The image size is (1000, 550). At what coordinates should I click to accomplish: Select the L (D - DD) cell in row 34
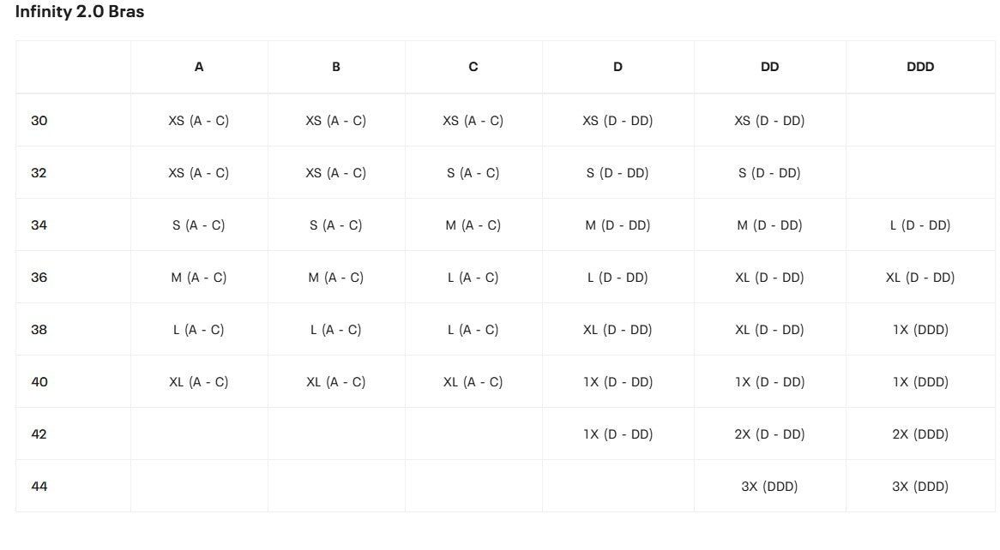(x=920, y=225)
